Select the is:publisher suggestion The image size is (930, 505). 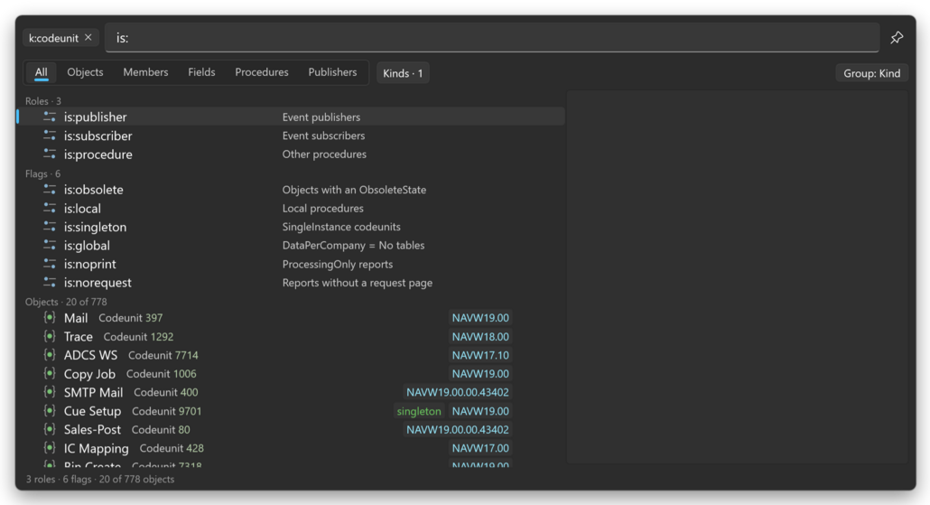pos(292,117)
